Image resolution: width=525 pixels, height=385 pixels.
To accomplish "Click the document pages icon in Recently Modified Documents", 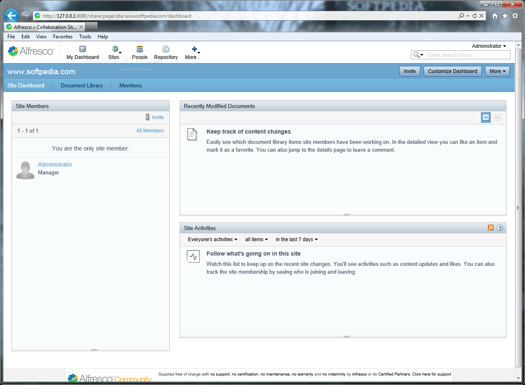I will 192,134.
